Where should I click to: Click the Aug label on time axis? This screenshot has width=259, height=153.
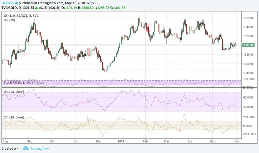[x=5, y=141]
